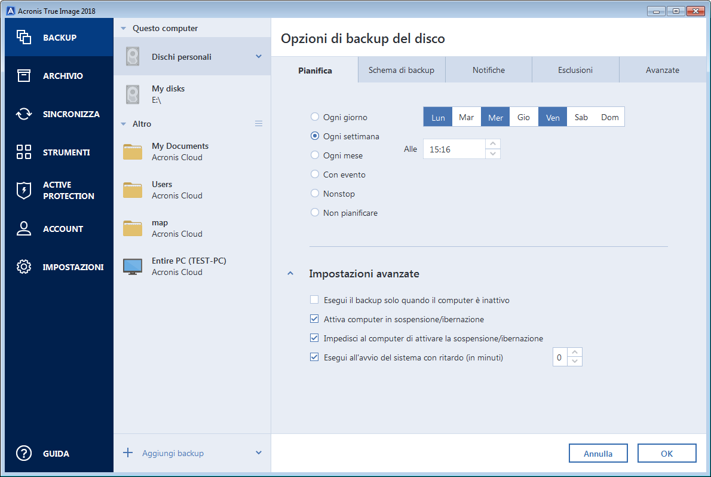The width and height of the screenshot is (711, 477).
Task: Click the Aggiungi backup link
Action: pyautogui.click(x=173, y=453)
